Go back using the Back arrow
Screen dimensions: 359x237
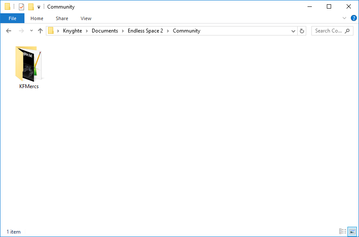9,31
